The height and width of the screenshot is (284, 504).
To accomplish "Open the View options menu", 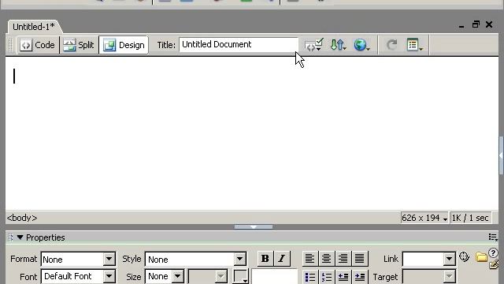I will click(x=415, y=45).
